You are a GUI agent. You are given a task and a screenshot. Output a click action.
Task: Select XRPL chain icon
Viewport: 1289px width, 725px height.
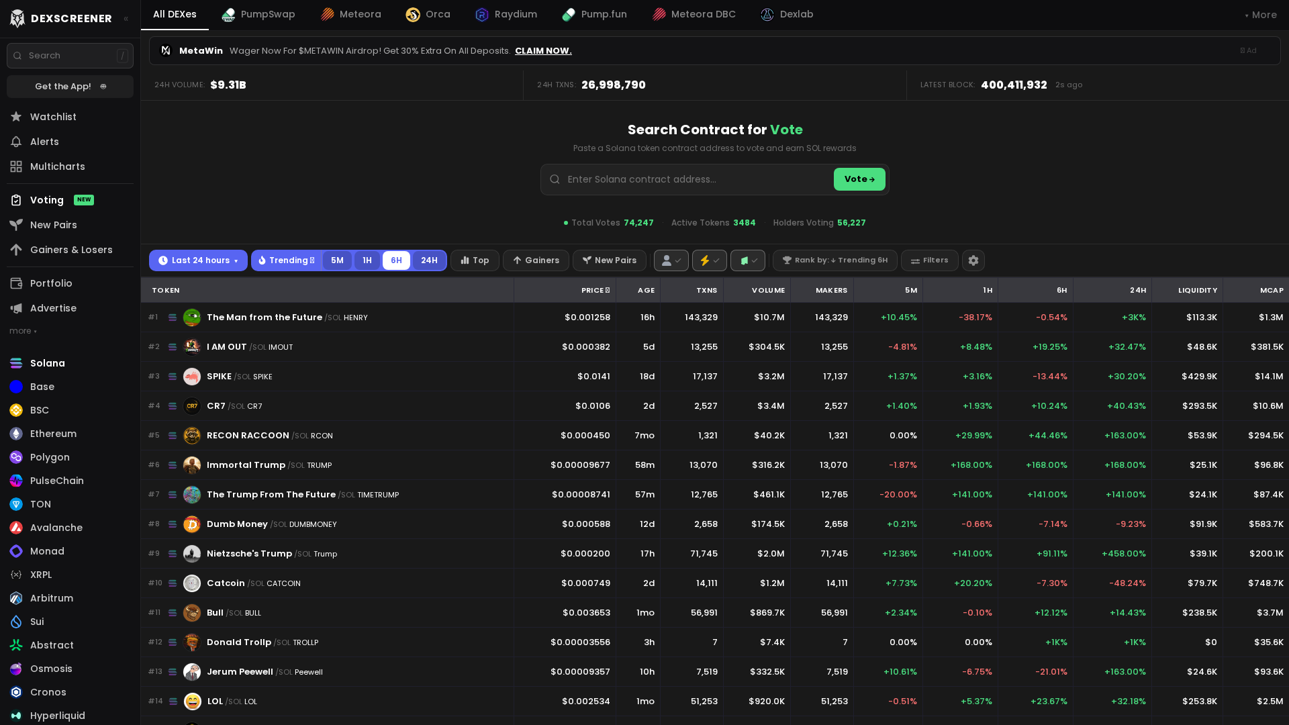tap(16, 575)
